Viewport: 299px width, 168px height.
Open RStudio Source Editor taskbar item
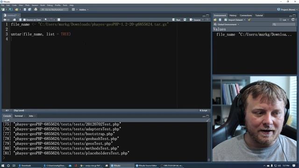[146, 166]
